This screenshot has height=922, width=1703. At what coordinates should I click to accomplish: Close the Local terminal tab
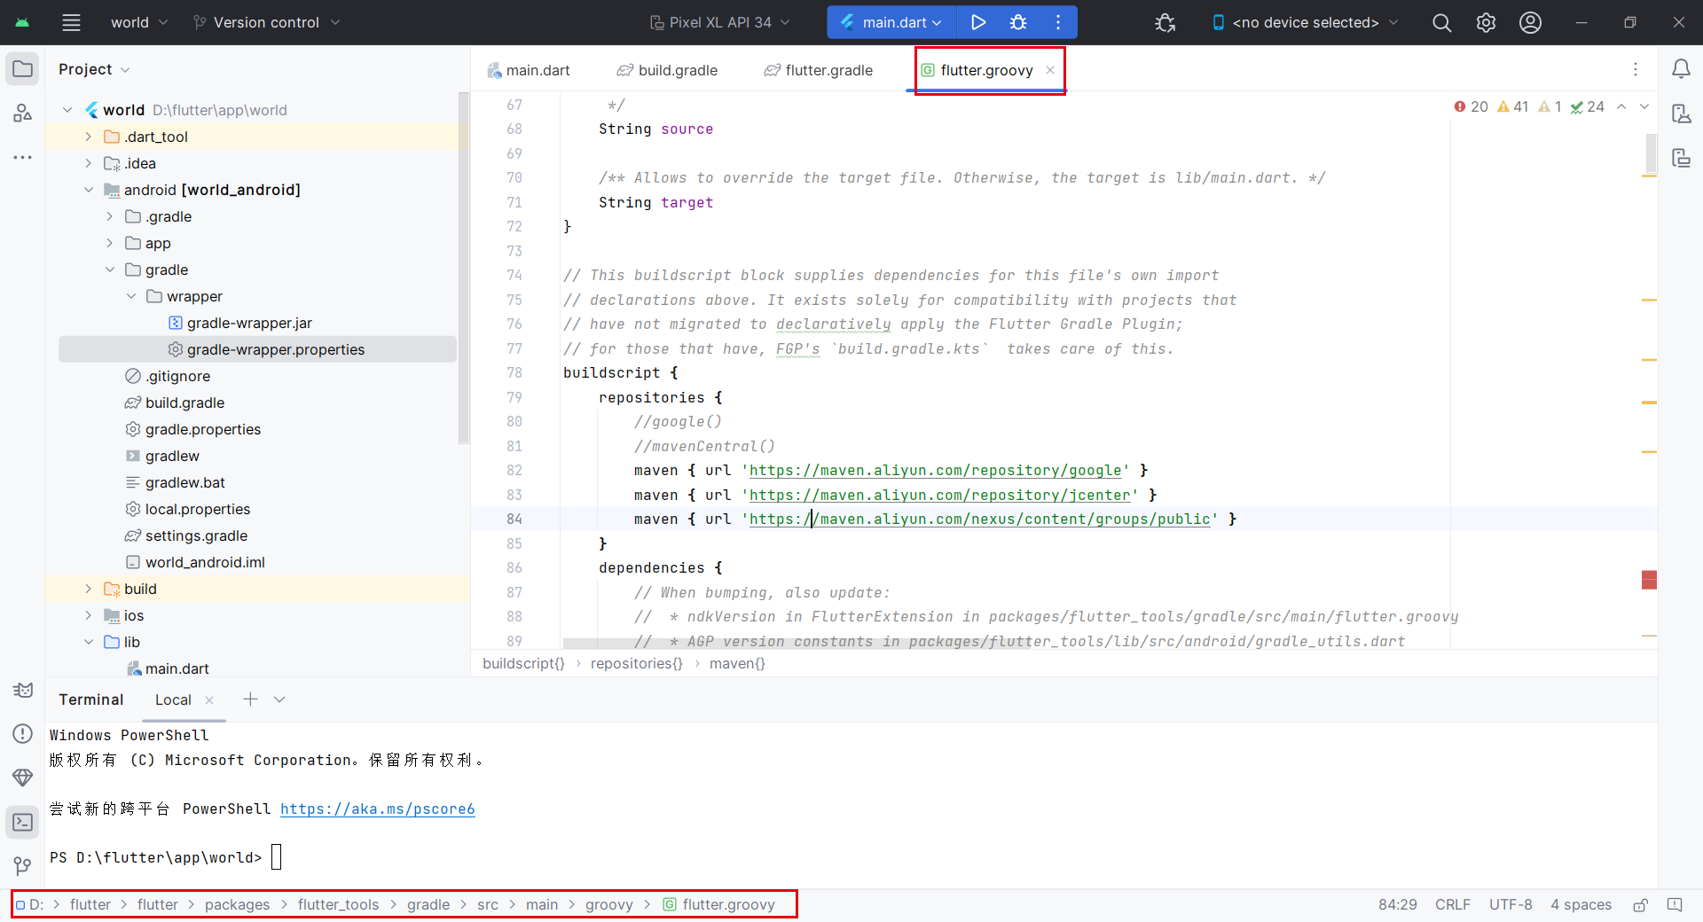point(209,700)
